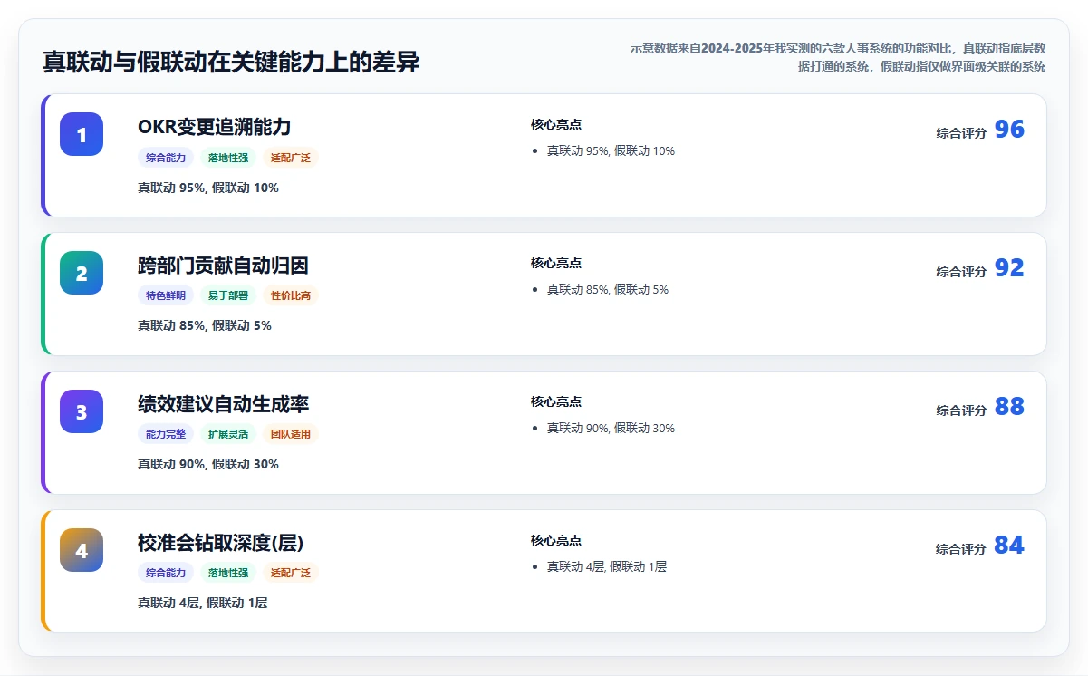Select 综合能力 tag under 校准会钻取深度
The height and width of the screenshot is (676, 1088).
point(166,573)
